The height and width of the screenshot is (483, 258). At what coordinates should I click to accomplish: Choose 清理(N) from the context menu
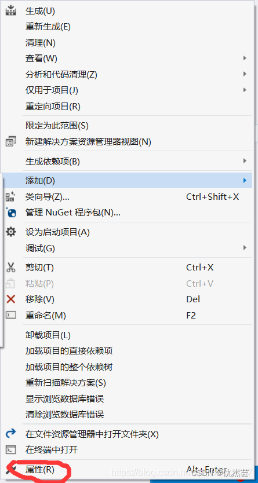click(41, 42)
